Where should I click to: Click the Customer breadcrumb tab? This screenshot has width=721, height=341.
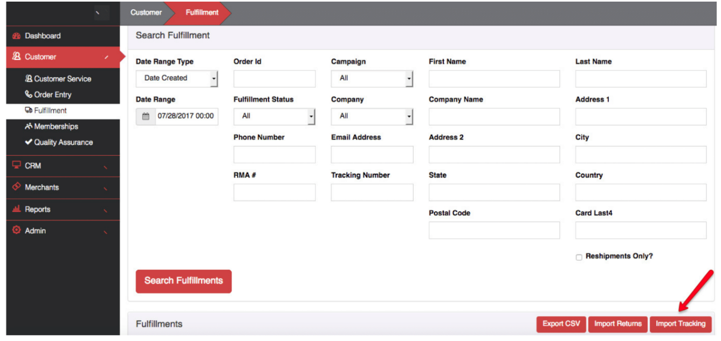pos(146,12)
